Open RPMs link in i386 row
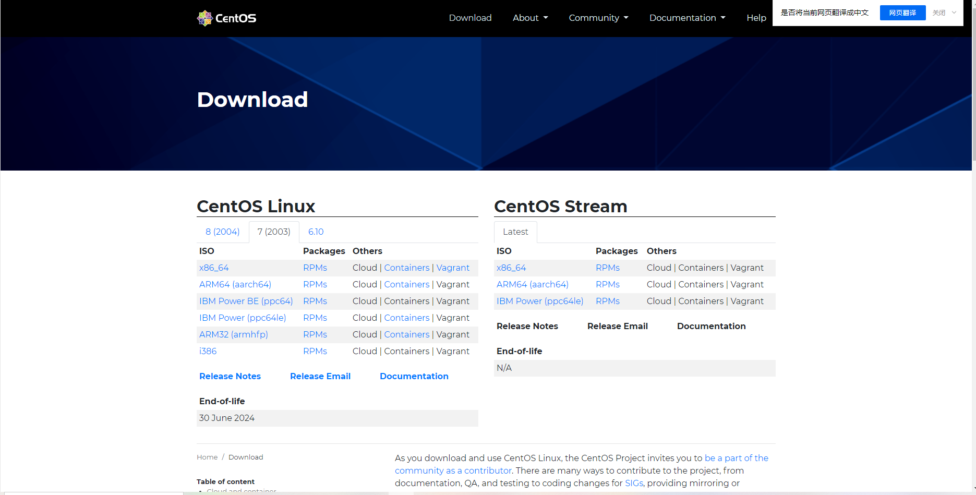976x495 pixels. click(x=315, y=351)
